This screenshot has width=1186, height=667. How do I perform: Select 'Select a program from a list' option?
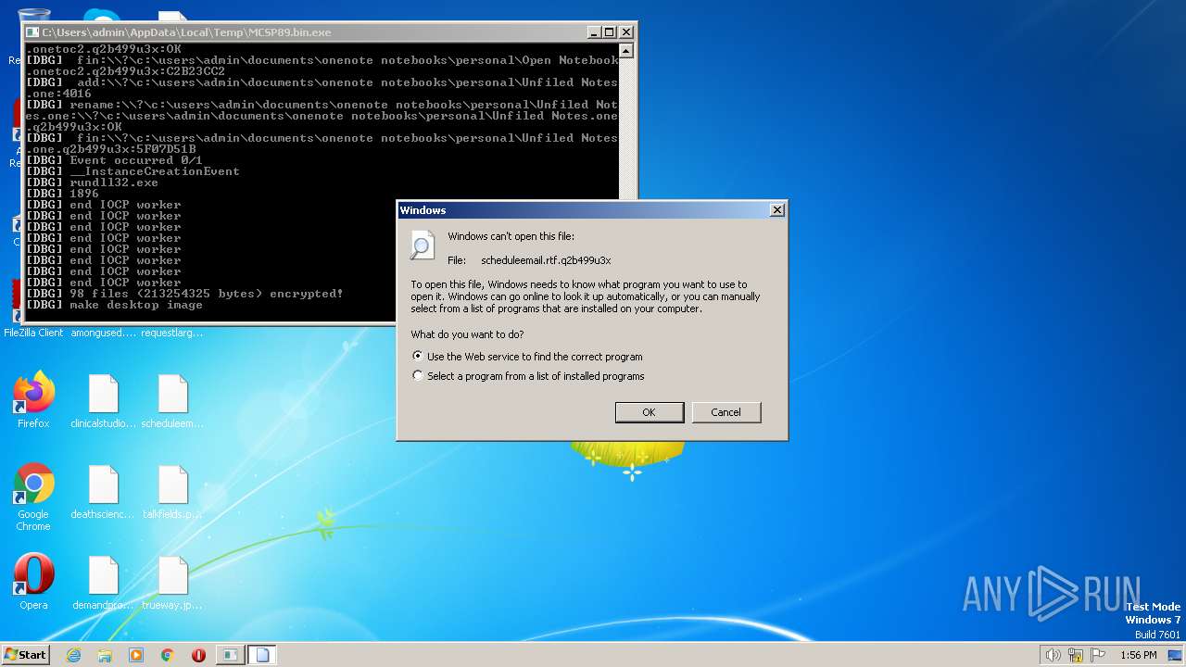[x=418, y=375]
